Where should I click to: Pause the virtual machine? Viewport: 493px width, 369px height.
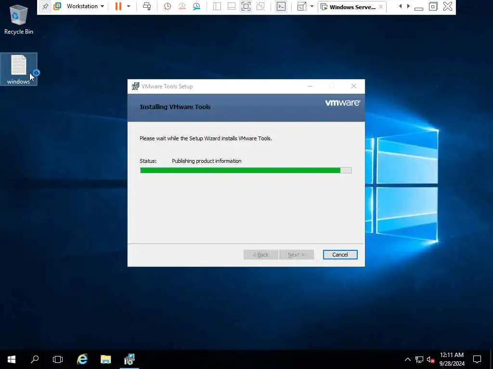pos(118,6)
